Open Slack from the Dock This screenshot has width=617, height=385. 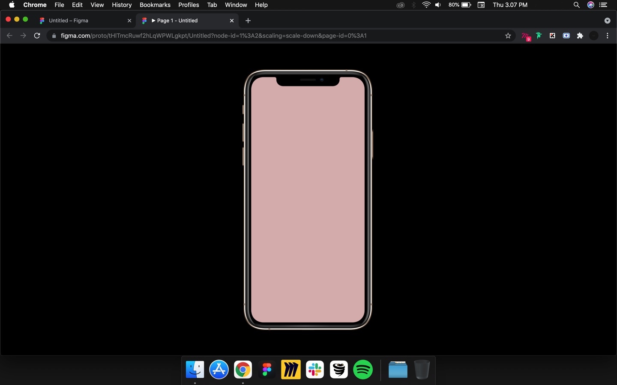click(x=315, y=370)
